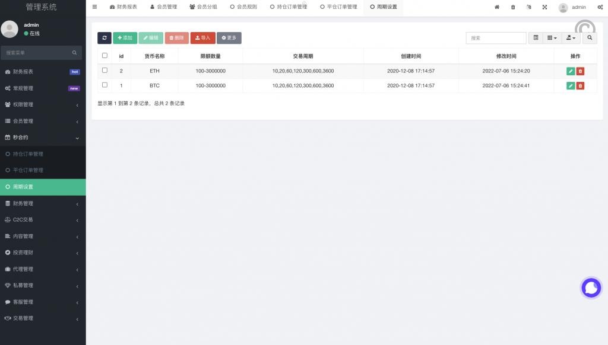Viewport: 608px width, 345px height.
Task: Toggle the sidebar with hamburger icon
Action: tap(94, 7)
